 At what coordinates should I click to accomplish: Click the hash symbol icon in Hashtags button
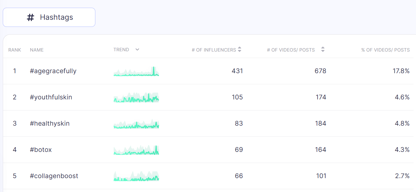tap(30, 17)
